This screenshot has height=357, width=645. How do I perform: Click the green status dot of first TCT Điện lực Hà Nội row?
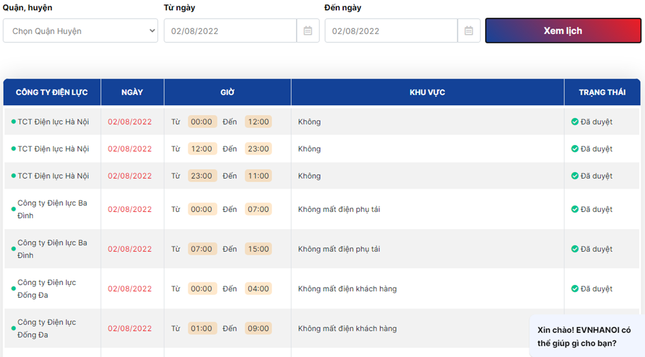click(14, 122)
